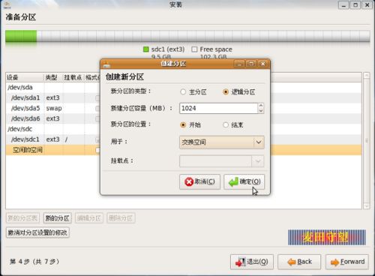Image resolution: width=375 pixels, height=276 pixels.
Task: Maximize the 创建分区 dialog window
Action: (251, 64)
